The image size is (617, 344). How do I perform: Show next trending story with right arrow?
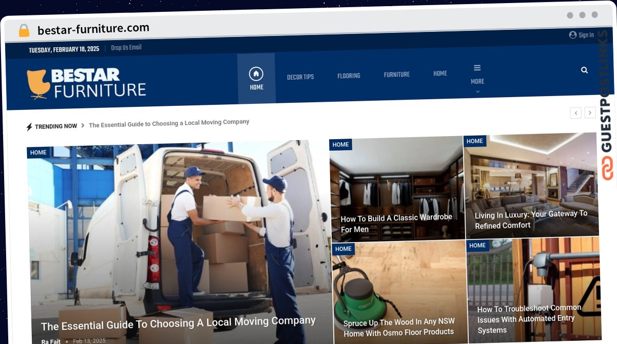click(590, 112)
